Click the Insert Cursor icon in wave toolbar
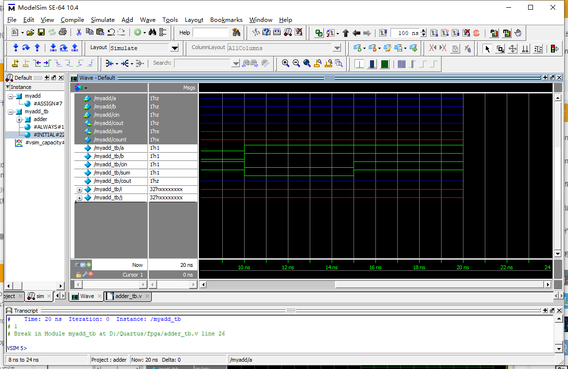This screenshot has height=369, width=568. (15, 63)
